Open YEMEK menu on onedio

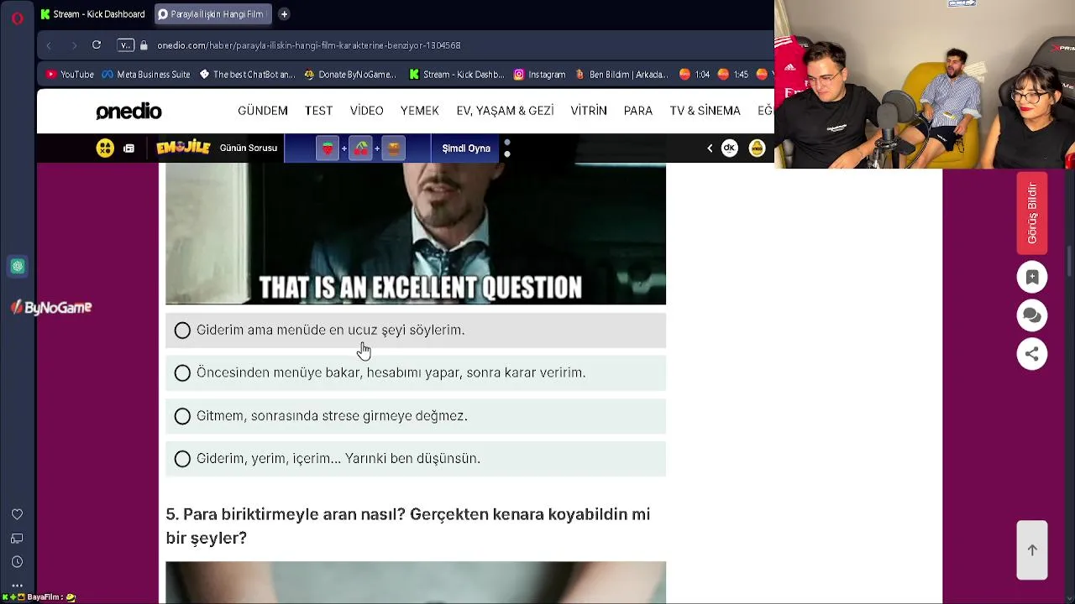coord(420,111)
